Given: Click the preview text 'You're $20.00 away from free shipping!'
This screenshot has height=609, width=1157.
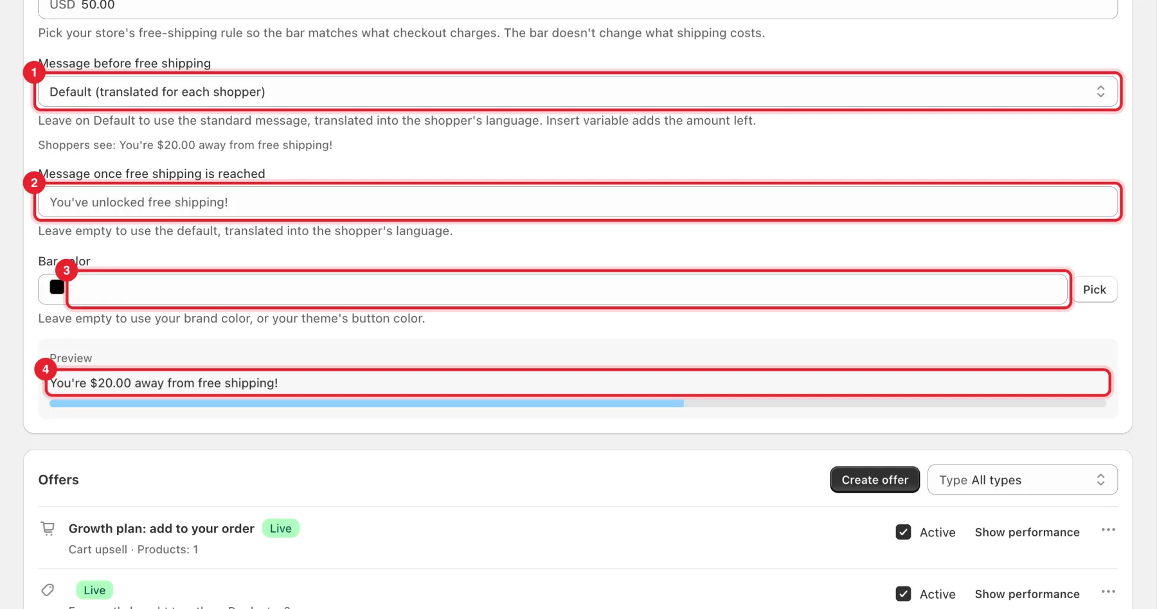Looking at the screenshot, I should (x=164, y=383).
